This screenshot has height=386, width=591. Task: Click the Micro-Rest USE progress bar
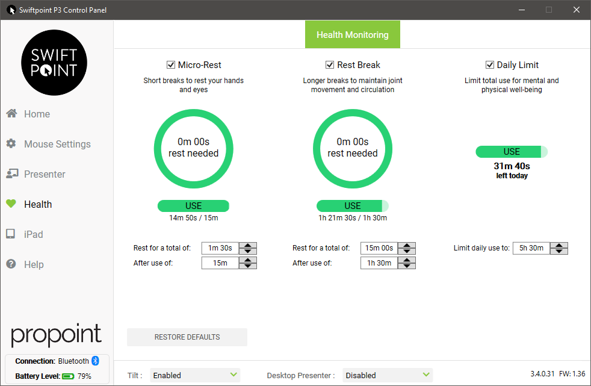pyautogui.click(x=193, y=206)
